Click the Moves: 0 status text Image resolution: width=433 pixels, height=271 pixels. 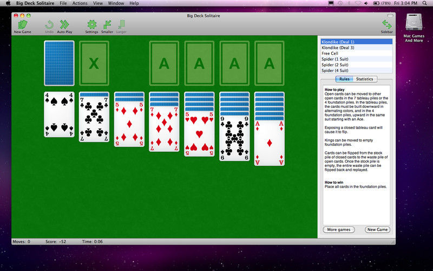pos(21,241)
